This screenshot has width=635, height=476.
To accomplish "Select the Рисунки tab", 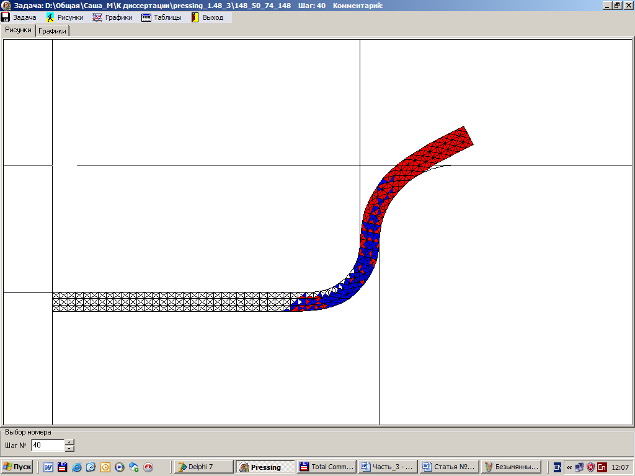I will pos(18,30).
